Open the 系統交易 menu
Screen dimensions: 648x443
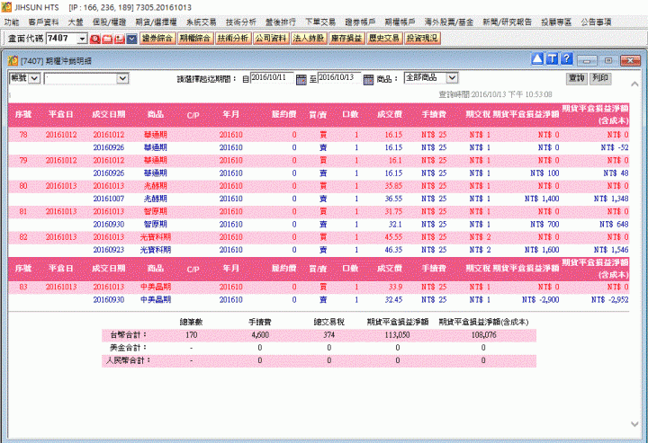pyautogui.click(x=202, y=22)
